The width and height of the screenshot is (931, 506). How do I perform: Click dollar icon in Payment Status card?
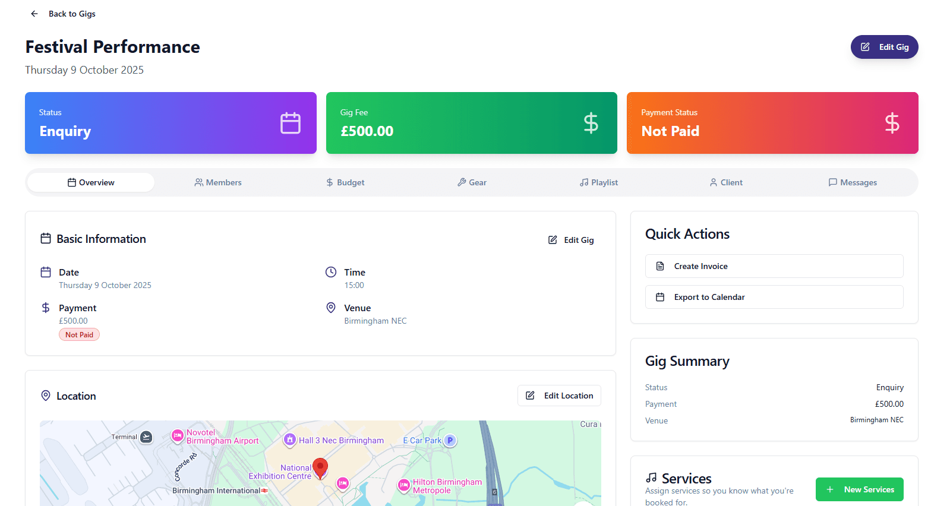891,123
